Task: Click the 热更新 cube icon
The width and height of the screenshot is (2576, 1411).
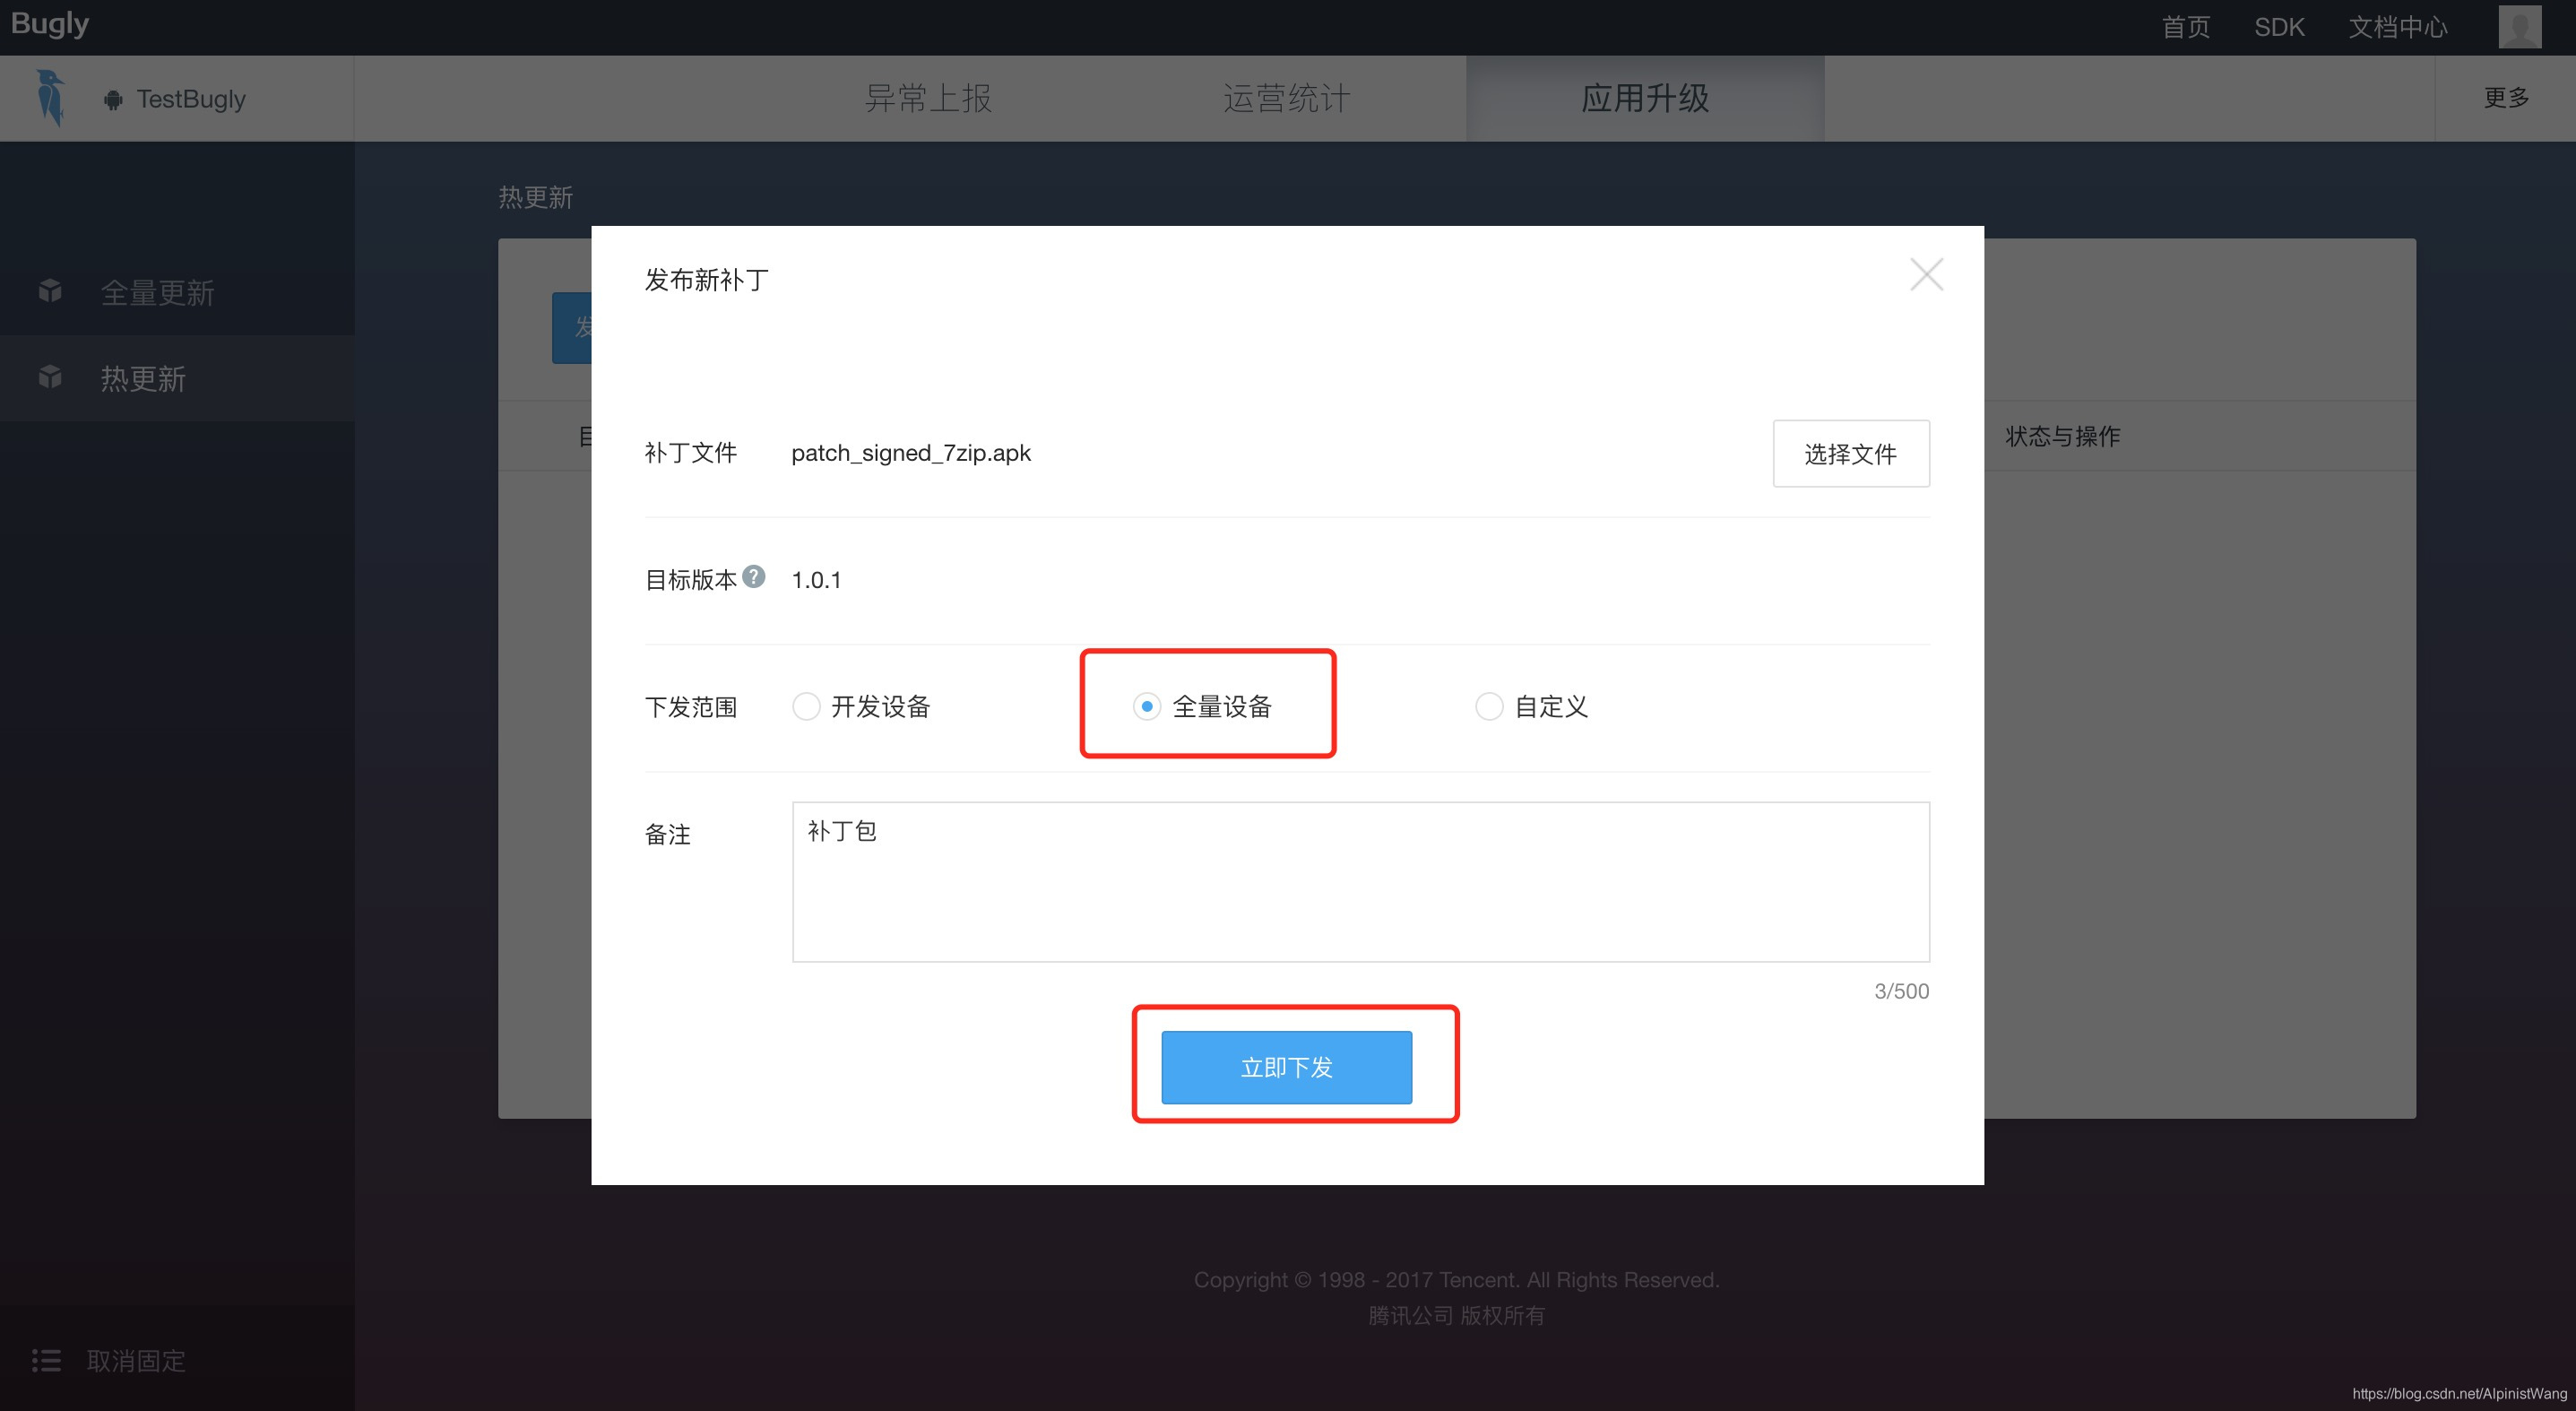Action: tap(50, 377)
